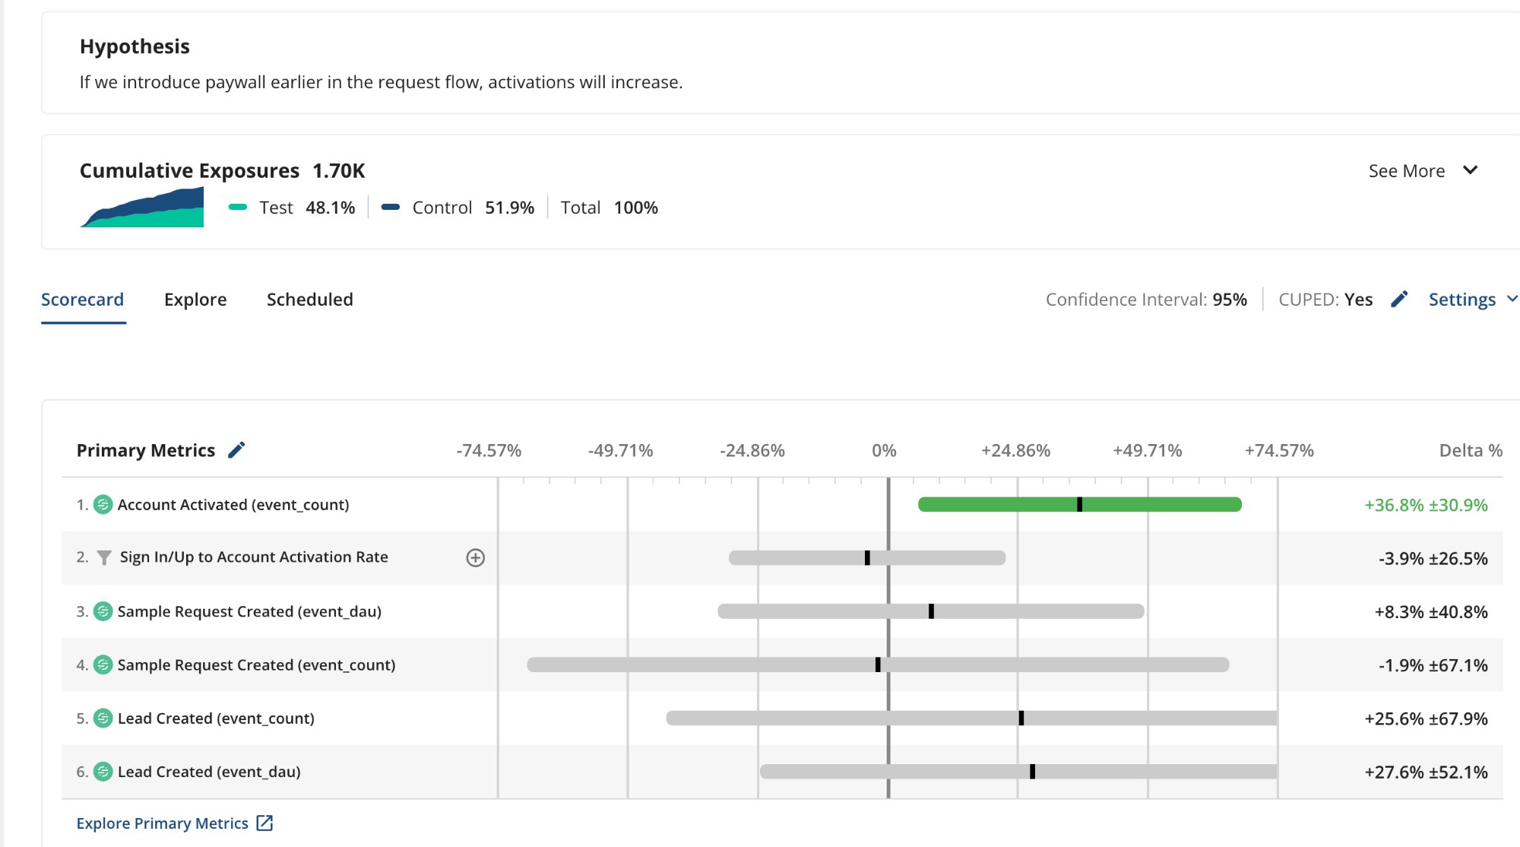Click the metric icon beside Lead Created (event_dau)
This screenshot has height=847, width=1520.
coord(102,771)
